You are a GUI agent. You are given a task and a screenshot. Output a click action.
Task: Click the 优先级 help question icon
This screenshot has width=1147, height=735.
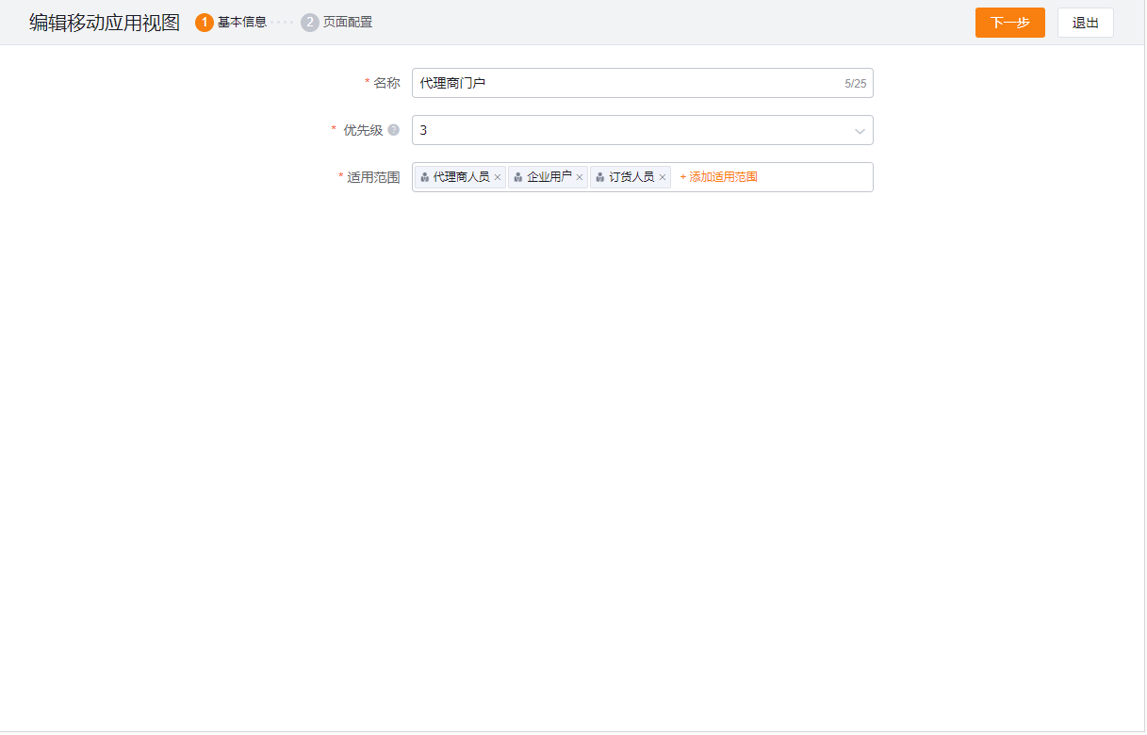click(394, 130)
